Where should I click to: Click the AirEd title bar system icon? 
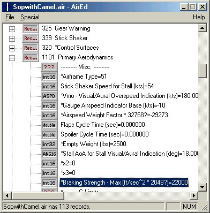pyautogui.click(x=7, y=7)
